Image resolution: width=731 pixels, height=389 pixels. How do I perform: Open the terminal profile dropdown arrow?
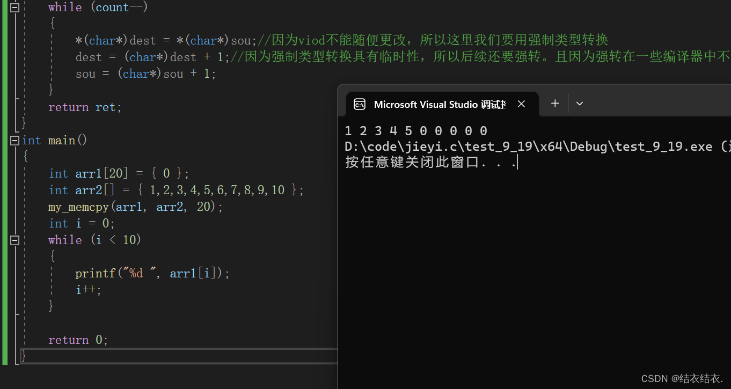580,104
